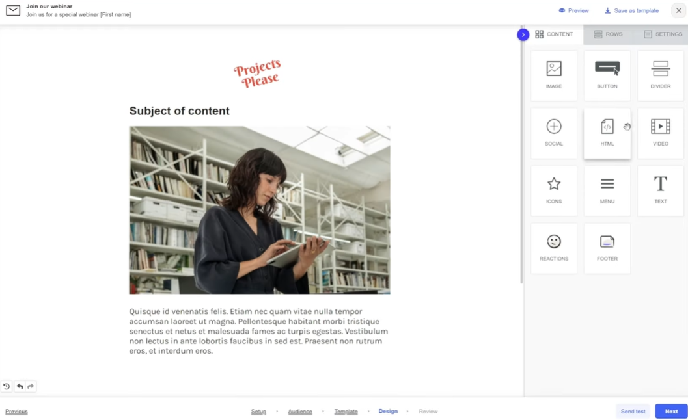Collapse the content sidebar with the blue chevron
The width and height of the screenshot is (688, 420).
click(523, 34)
